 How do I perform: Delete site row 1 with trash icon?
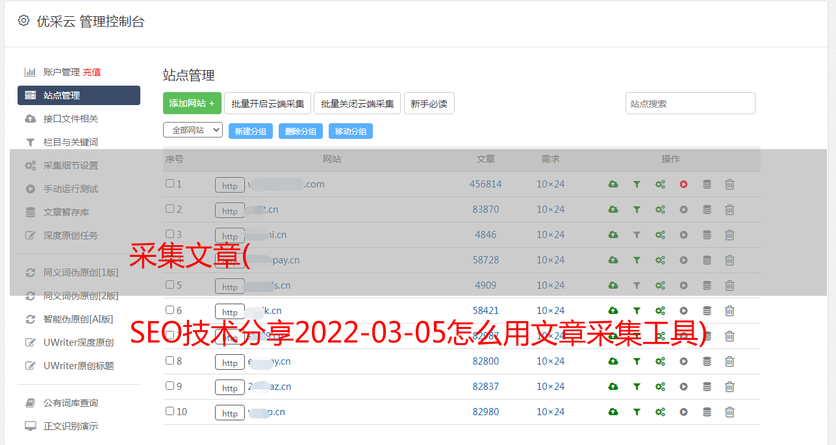(x=729, y=184)
